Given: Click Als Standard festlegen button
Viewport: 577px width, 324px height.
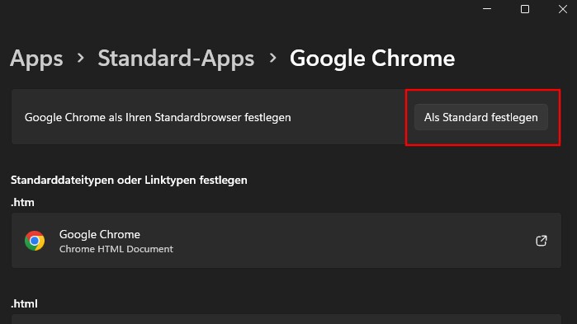Looking at the screenshot, I should click(x=481, y=117).
